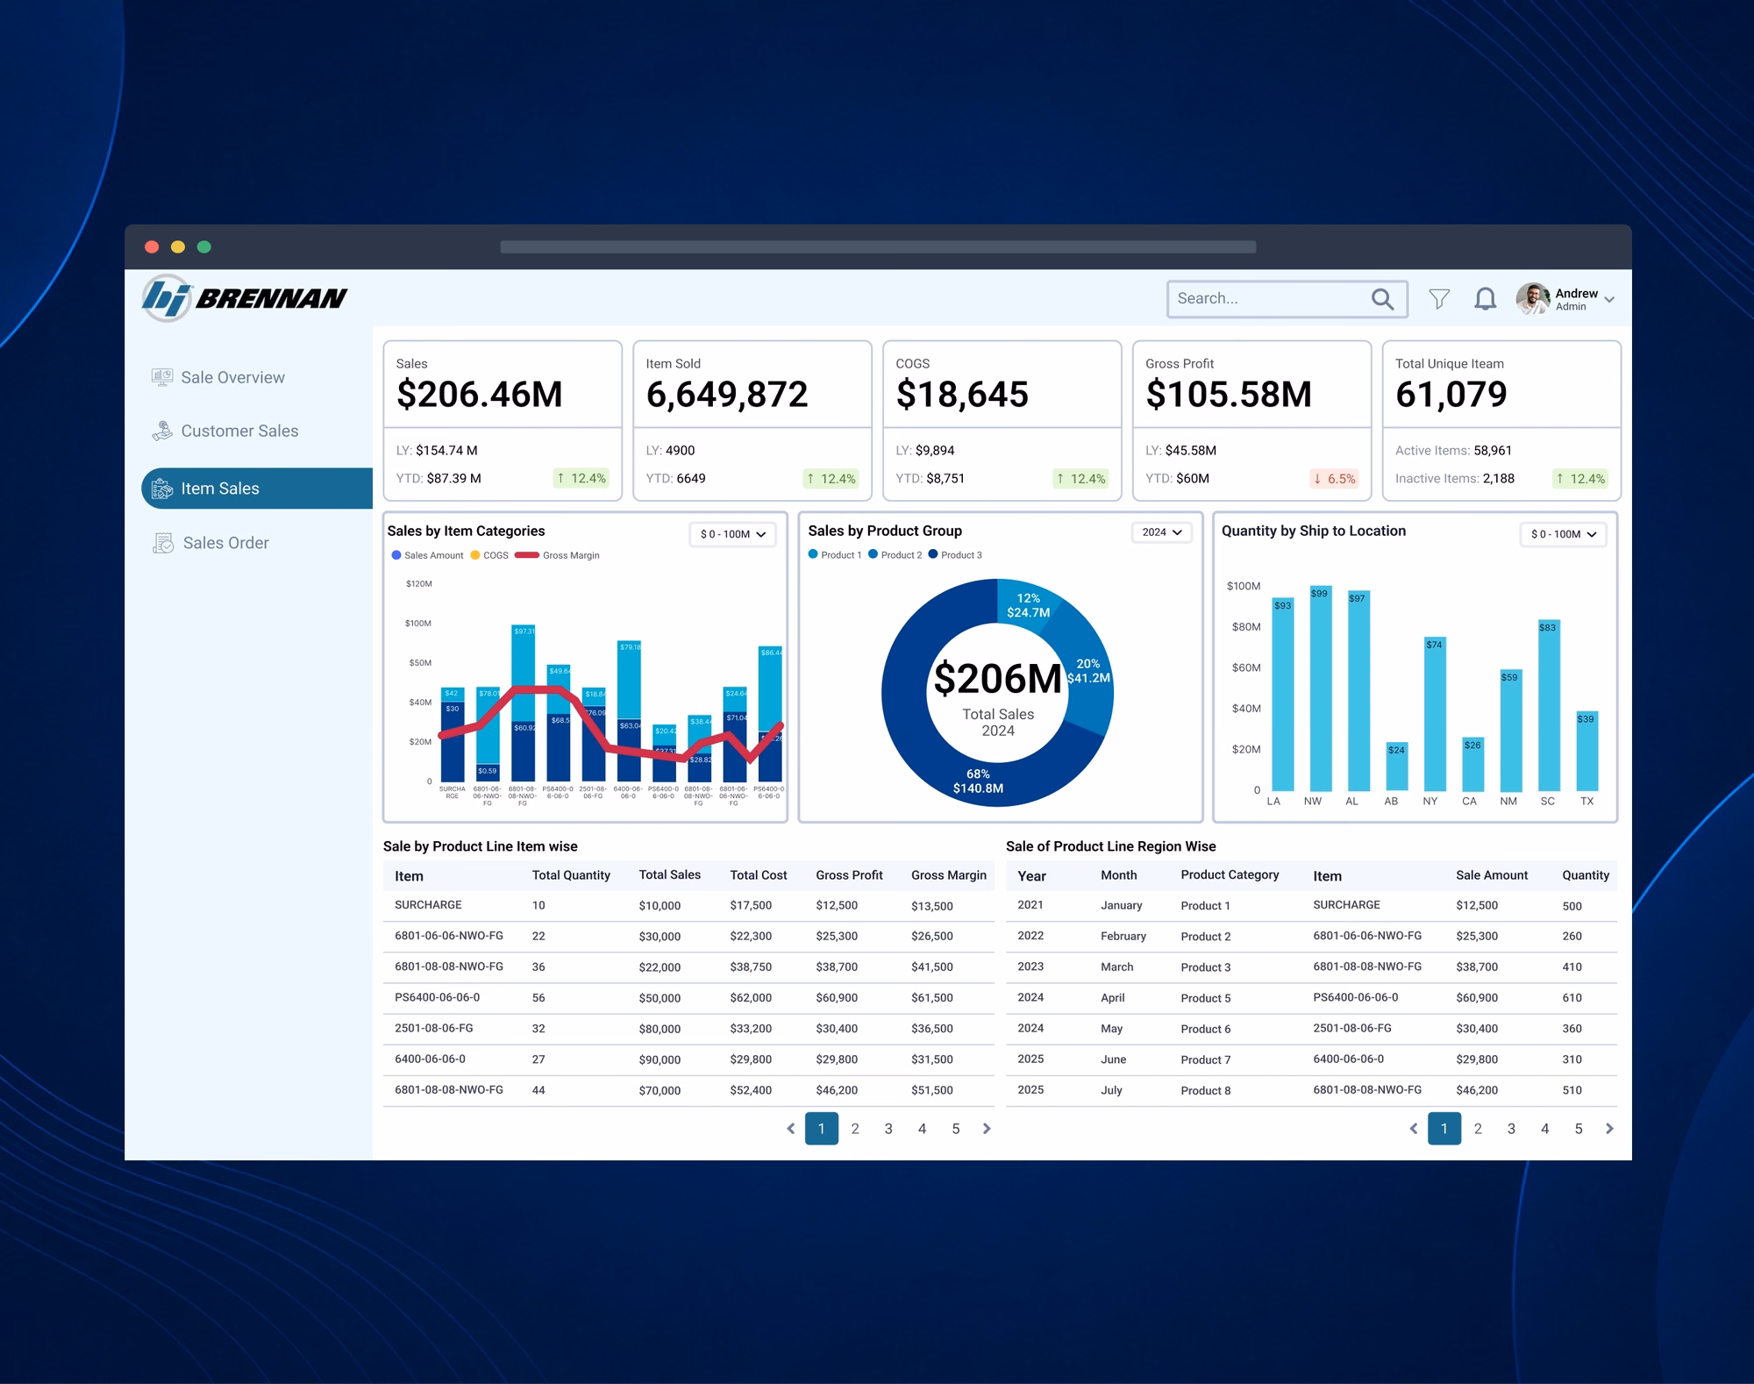Click the macOS green maximize dot
This screenshot has width=1754, height=1384.
pos(204,247)
